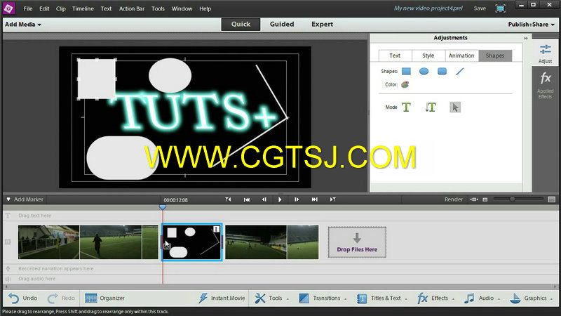
Task: Step back one frame
Action: pos(264,199)
